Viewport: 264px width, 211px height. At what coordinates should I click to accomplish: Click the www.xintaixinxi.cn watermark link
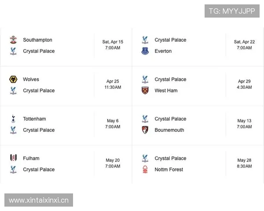pyautogui.click(x=39, y=200)
